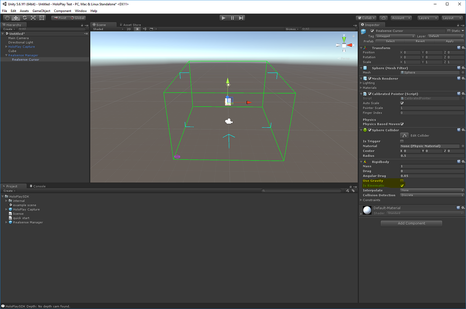Toggle scene lighting sun icon
466x309 pixels.
[137, 29]
